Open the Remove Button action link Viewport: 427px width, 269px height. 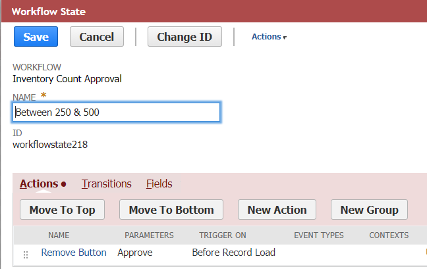click(74, 253)
